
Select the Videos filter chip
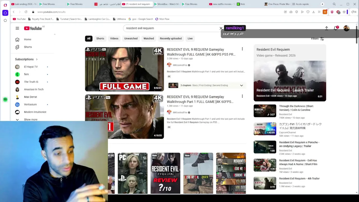point(114,38)
